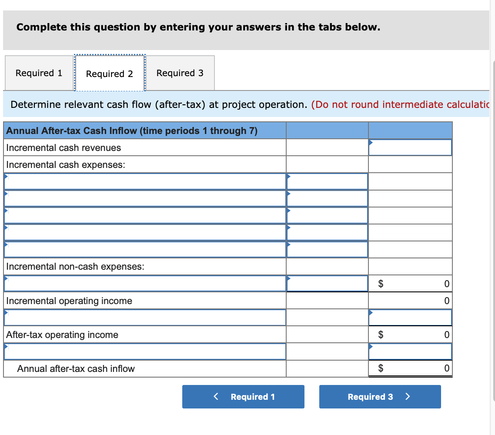Open the fifth expense row label dropdown
Screen dimensions: 495x435
tap(144, 249)
